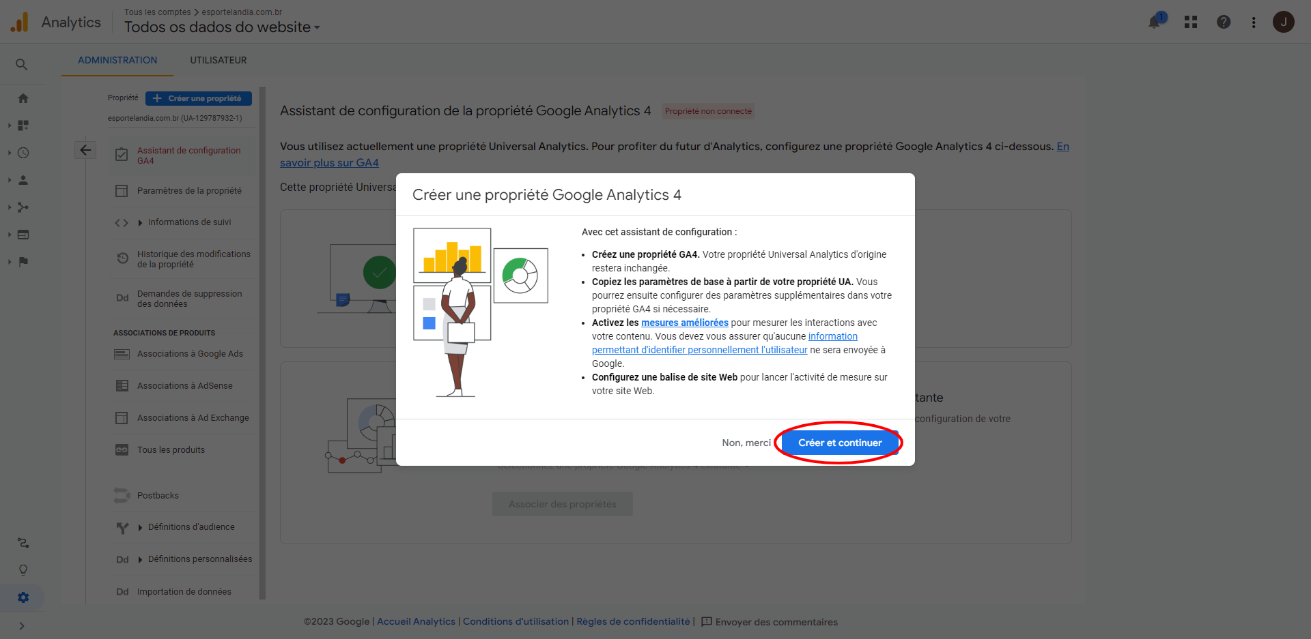Open the Discover lightbulb icon

point(23,570)
